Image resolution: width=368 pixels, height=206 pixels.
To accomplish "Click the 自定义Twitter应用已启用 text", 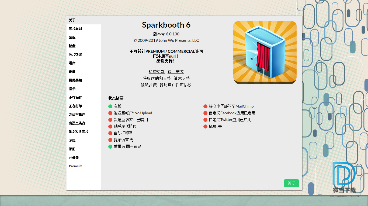I will [x=230, y=120].
